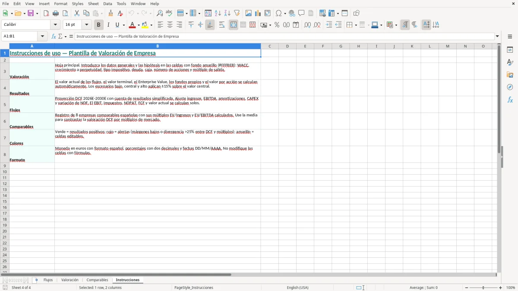This screenshot has width=518, height=291.
Task: Clear direct formatting
Action: tap(120, 13)
